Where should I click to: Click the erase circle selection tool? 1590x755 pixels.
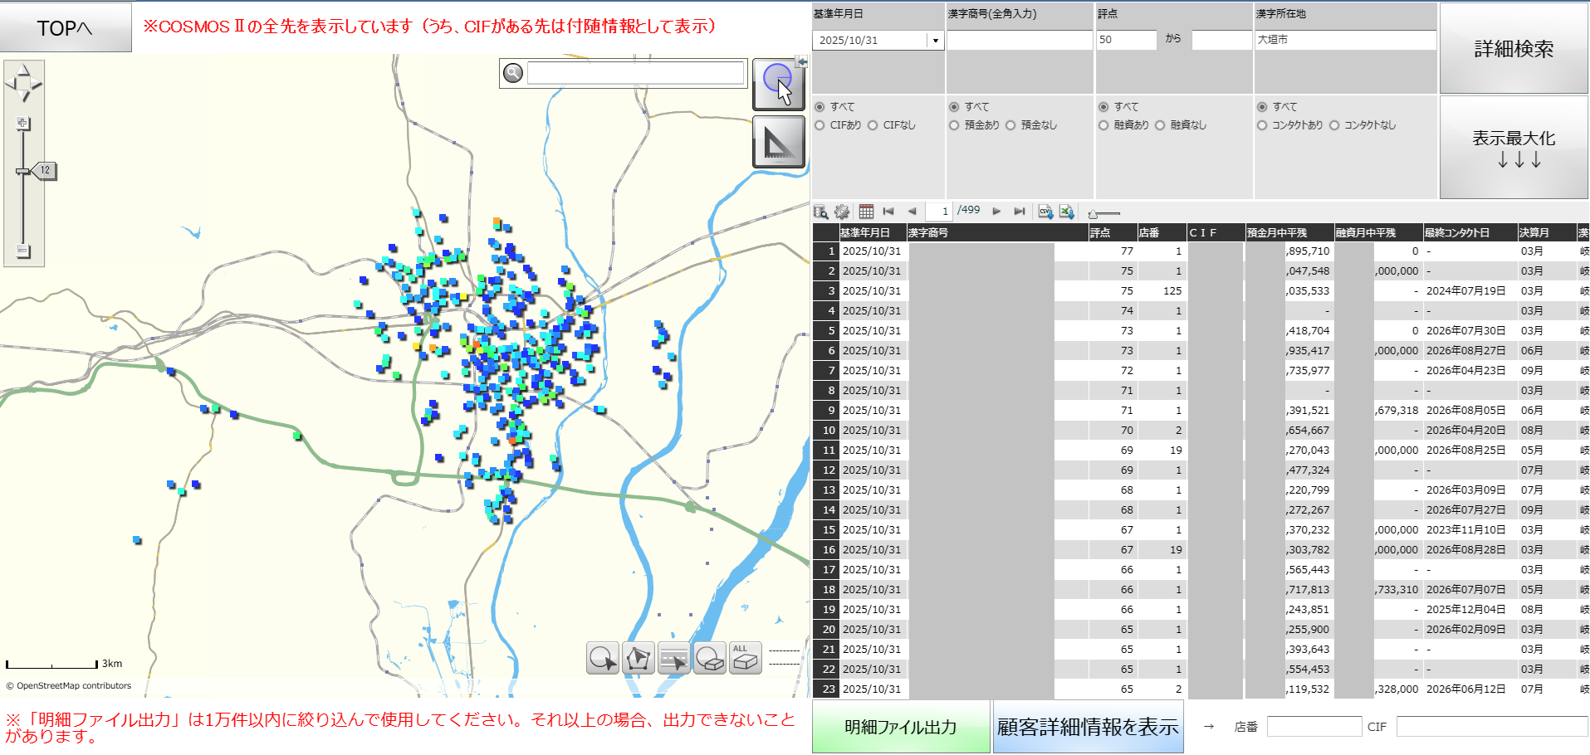pyautogui.click(x=710, y=658)
